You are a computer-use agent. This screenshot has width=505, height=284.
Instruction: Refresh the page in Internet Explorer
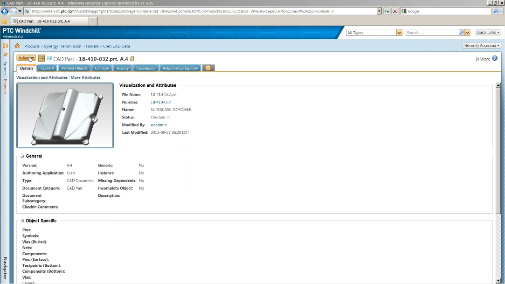(x=387, y=11)
